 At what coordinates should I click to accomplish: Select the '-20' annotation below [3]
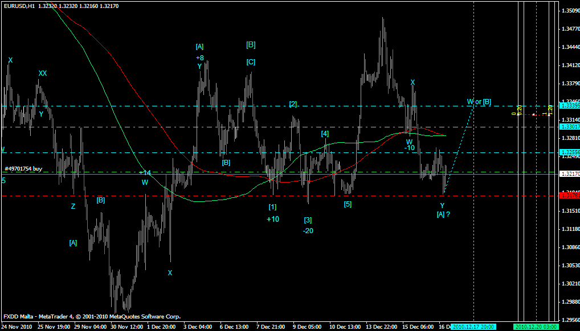click(x=308, y=230)
